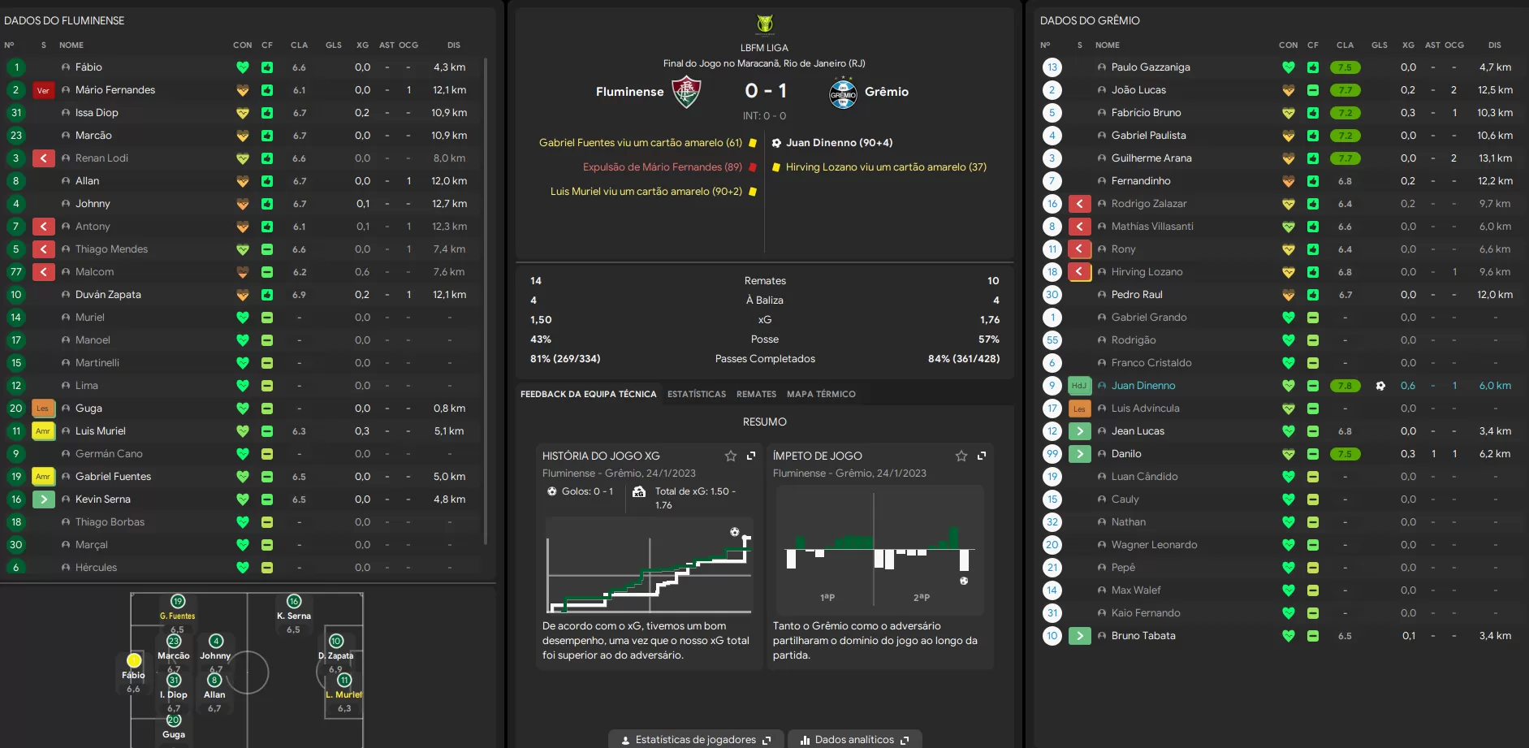Open Fernandinho player name
1529x748 pixels.
tap(1141, 181)
